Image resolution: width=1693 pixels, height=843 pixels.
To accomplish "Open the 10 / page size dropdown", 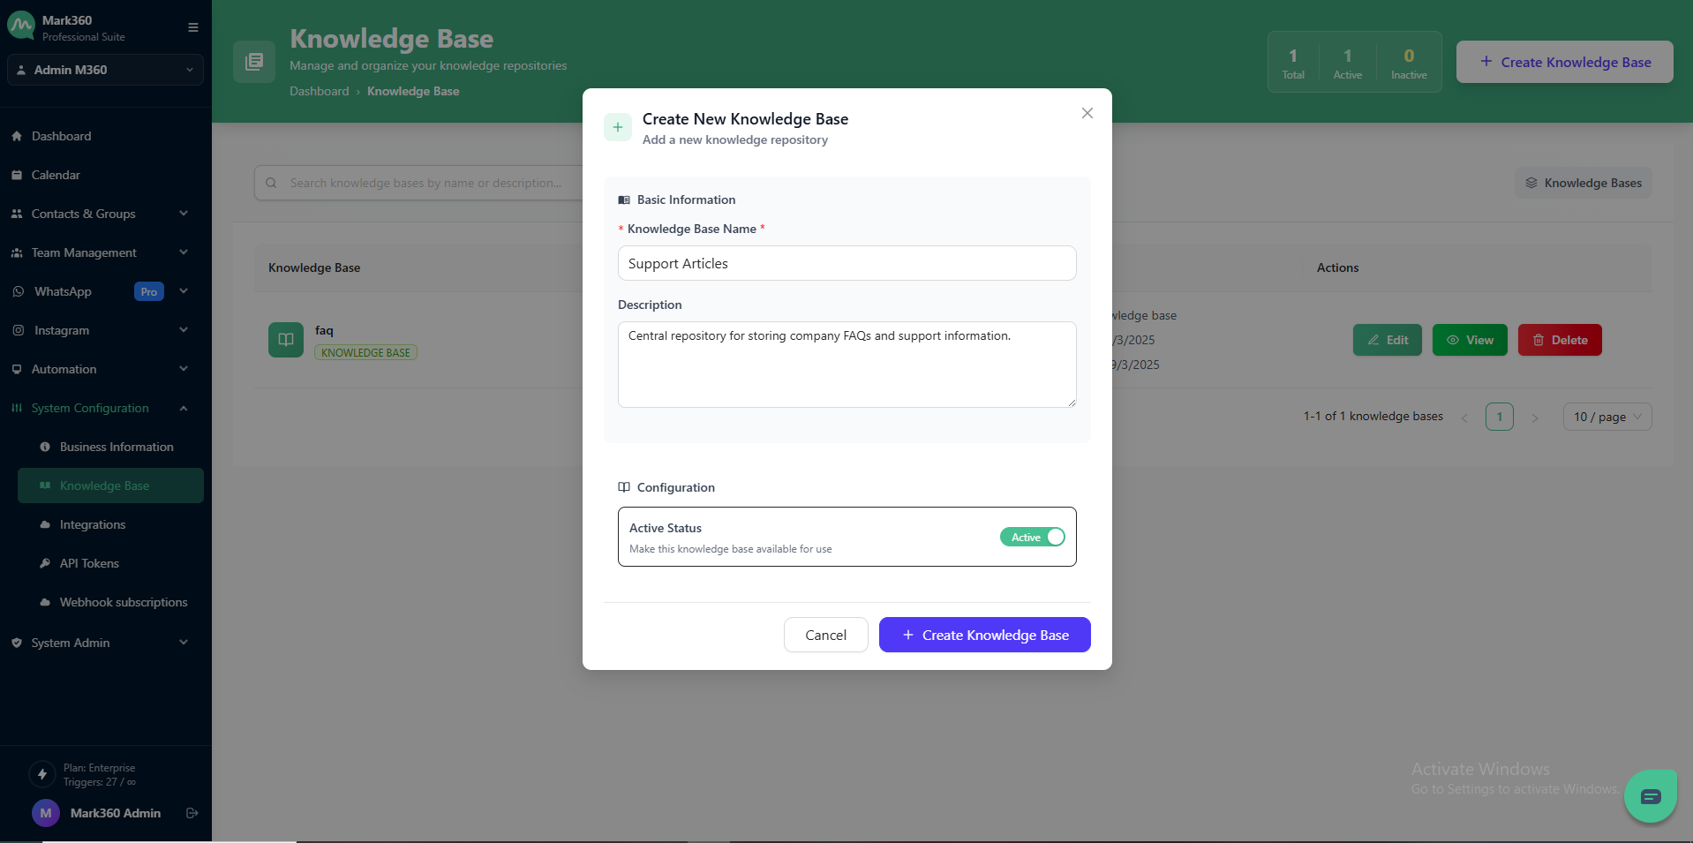I will pyautogui.click(x=1606, y=417).
